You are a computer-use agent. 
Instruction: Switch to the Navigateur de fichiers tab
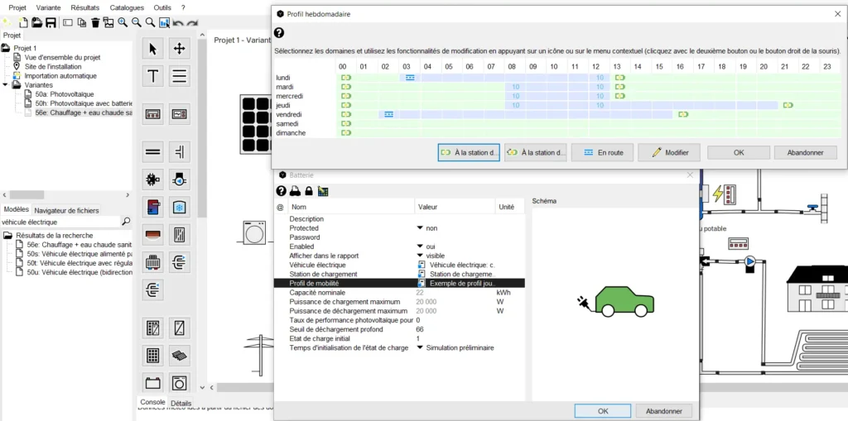click(66, 210)
